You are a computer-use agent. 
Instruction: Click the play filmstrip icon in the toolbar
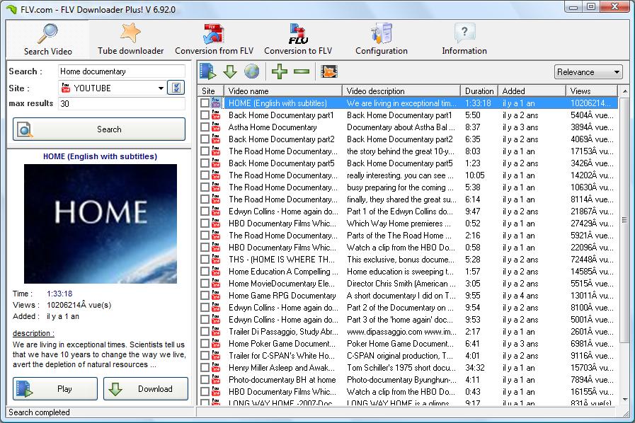click(x=206, y=71)
